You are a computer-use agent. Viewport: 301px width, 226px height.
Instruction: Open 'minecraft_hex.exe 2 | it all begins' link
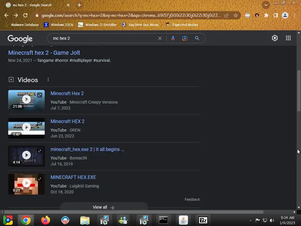[x=88, y=149]
